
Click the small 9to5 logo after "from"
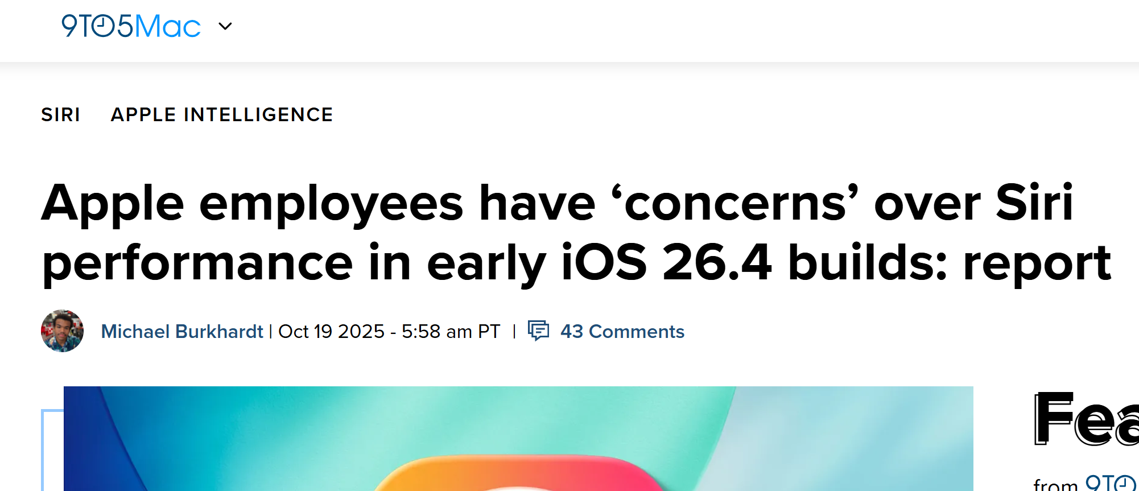tap(1109, 483)
